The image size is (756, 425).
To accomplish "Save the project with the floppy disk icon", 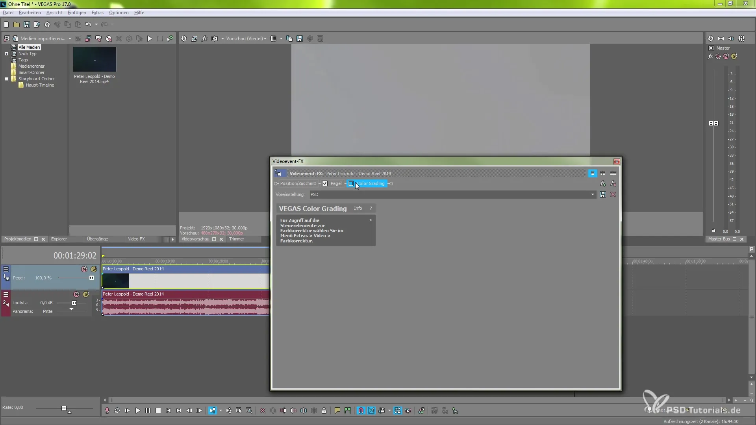I will pos(27,24).
